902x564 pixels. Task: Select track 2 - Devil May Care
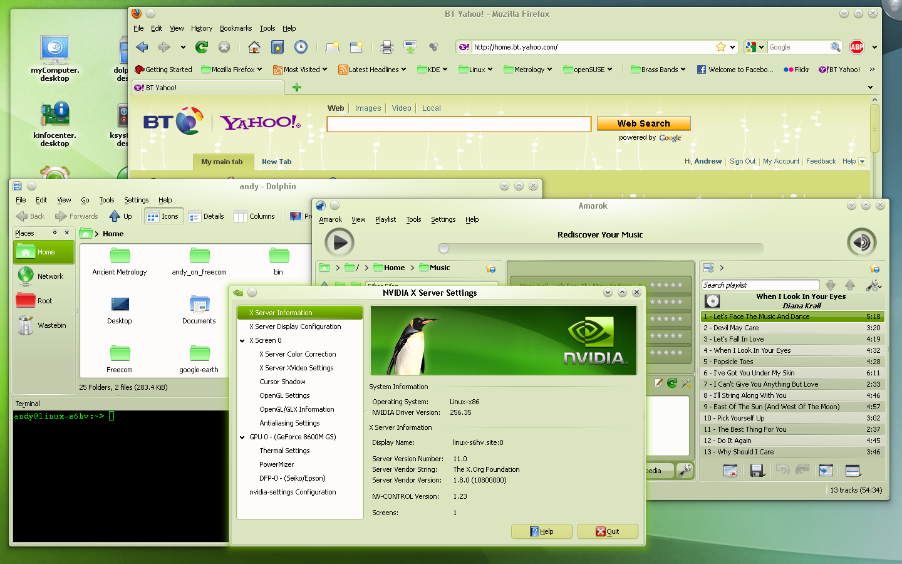[x=792, y=328]
